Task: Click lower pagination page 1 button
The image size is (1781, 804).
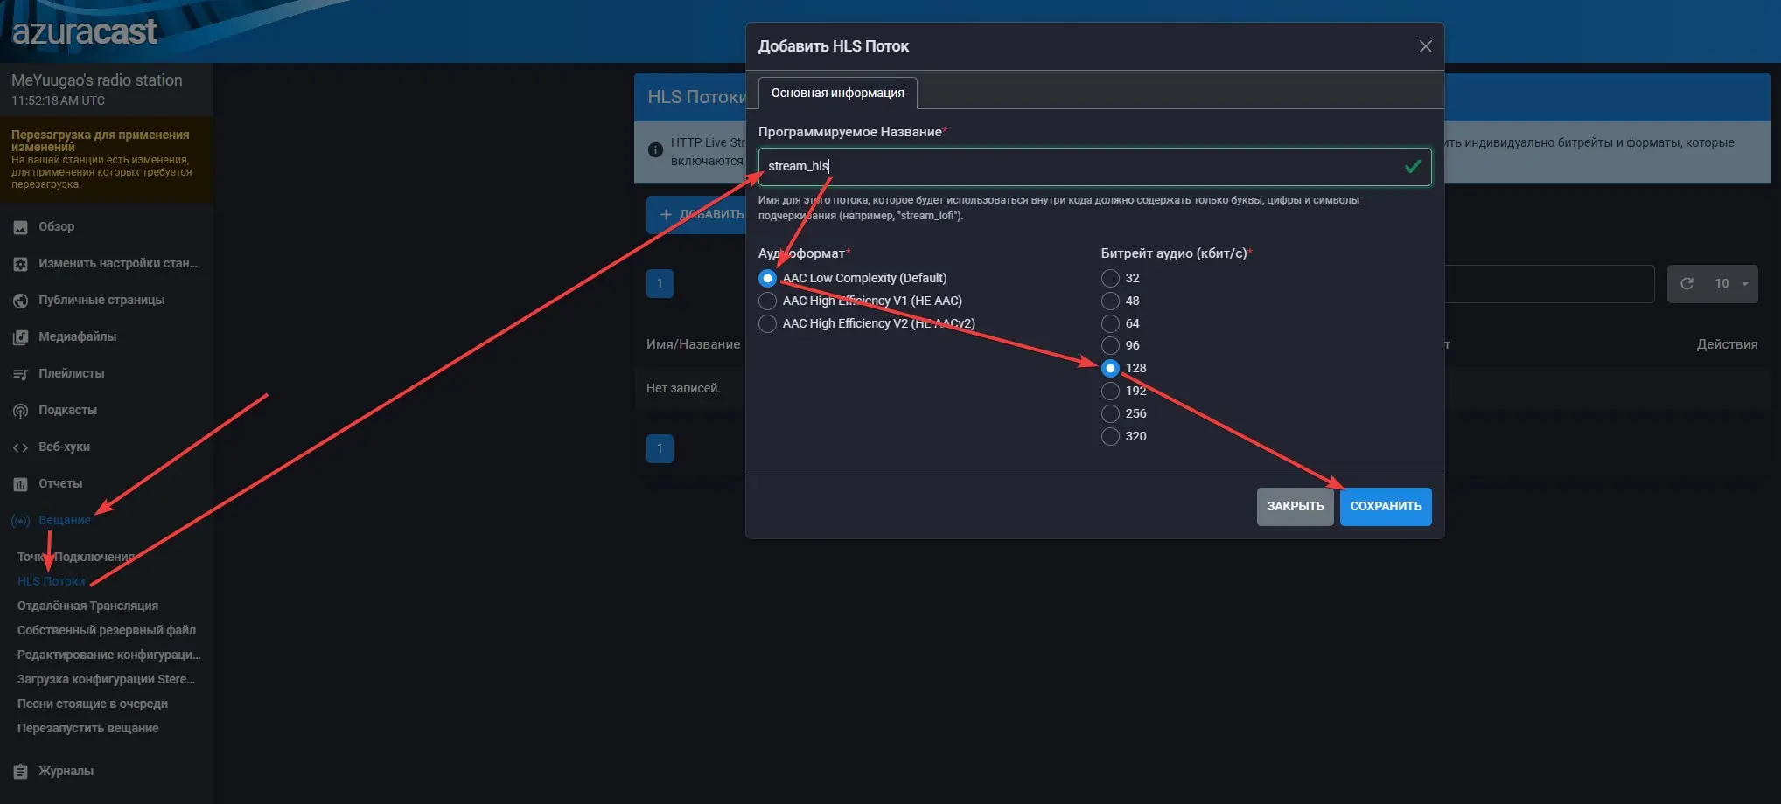Action: coord(660,449)
